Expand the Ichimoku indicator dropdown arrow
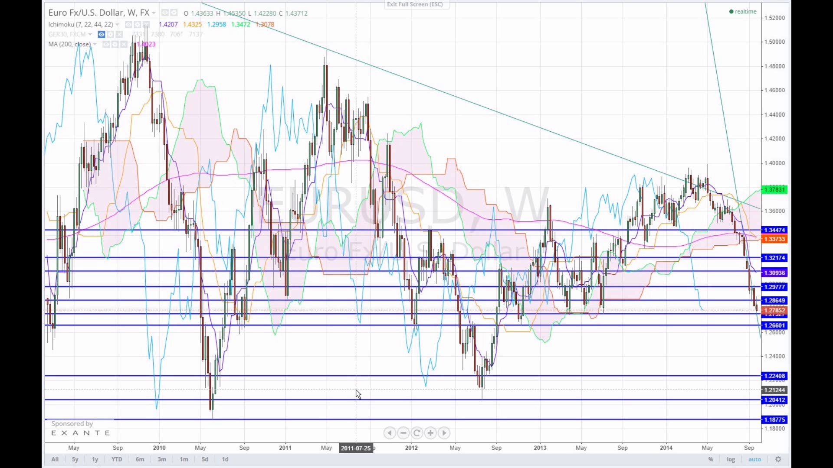 [x=117, y=25]
